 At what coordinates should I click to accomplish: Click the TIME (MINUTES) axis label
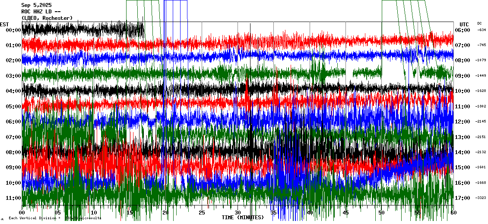tap(243, 218)
